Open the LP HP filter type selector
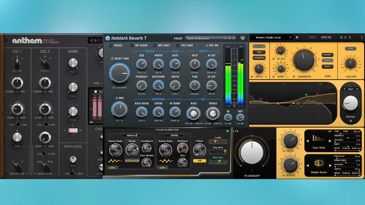Image resolution: width=365 pixels, height=205 pixels. tap(200, 161)
